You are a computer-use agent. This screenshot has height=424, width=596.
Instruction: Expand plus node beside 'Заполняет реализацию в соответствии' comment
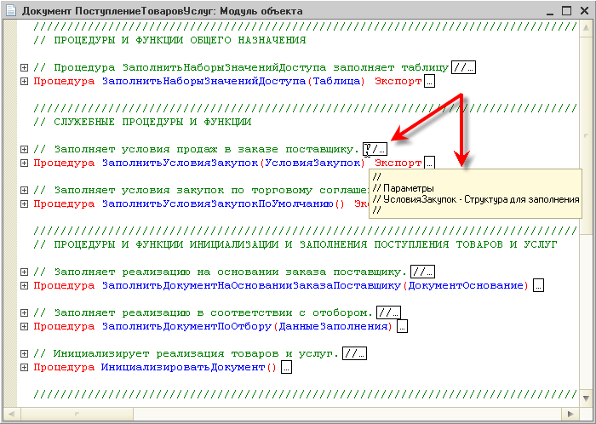24,313
